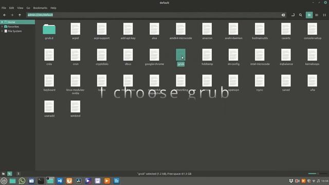Expand the Favorites tree node
329x185 pixels.
point(2,27)
